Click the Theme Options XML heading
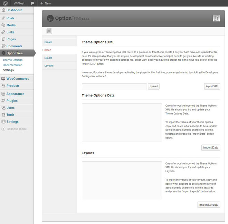 click(x=98, y=42)
